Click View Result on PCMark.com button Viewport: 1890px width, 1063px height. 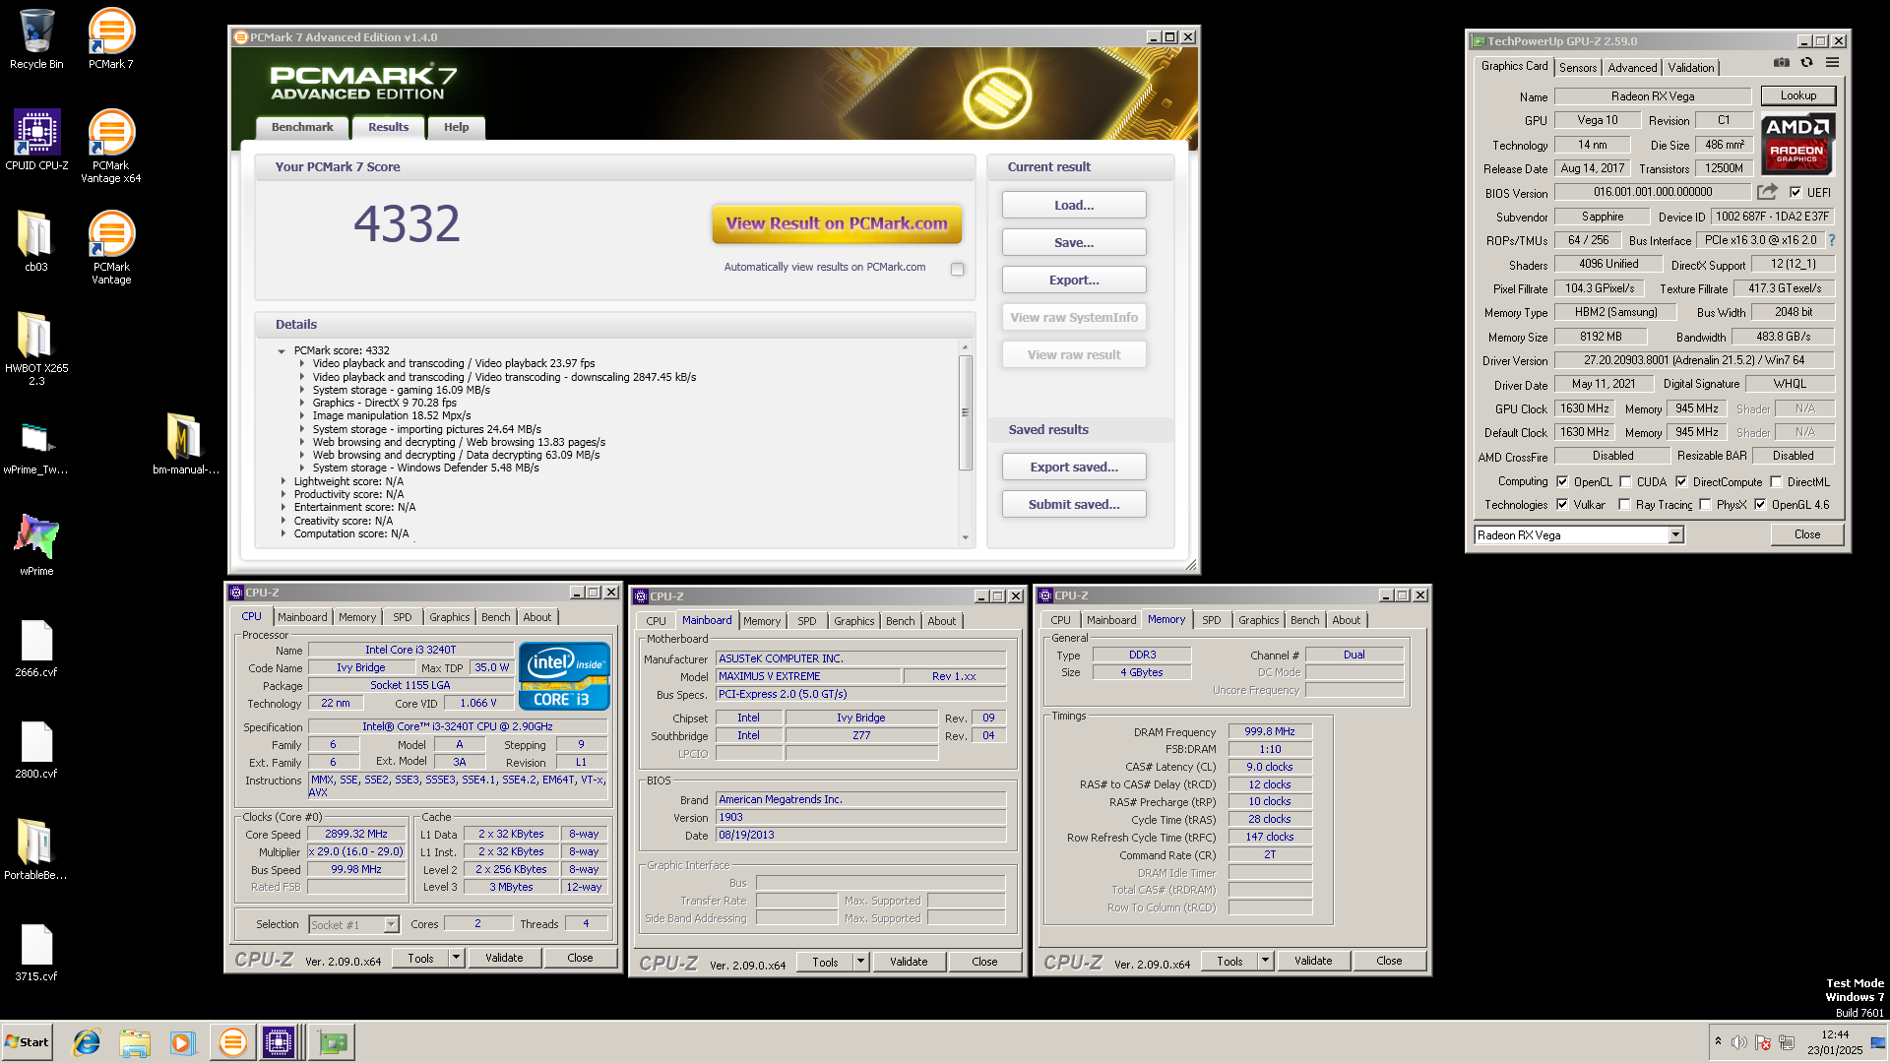pyautogui.click(x=837, y=223)
